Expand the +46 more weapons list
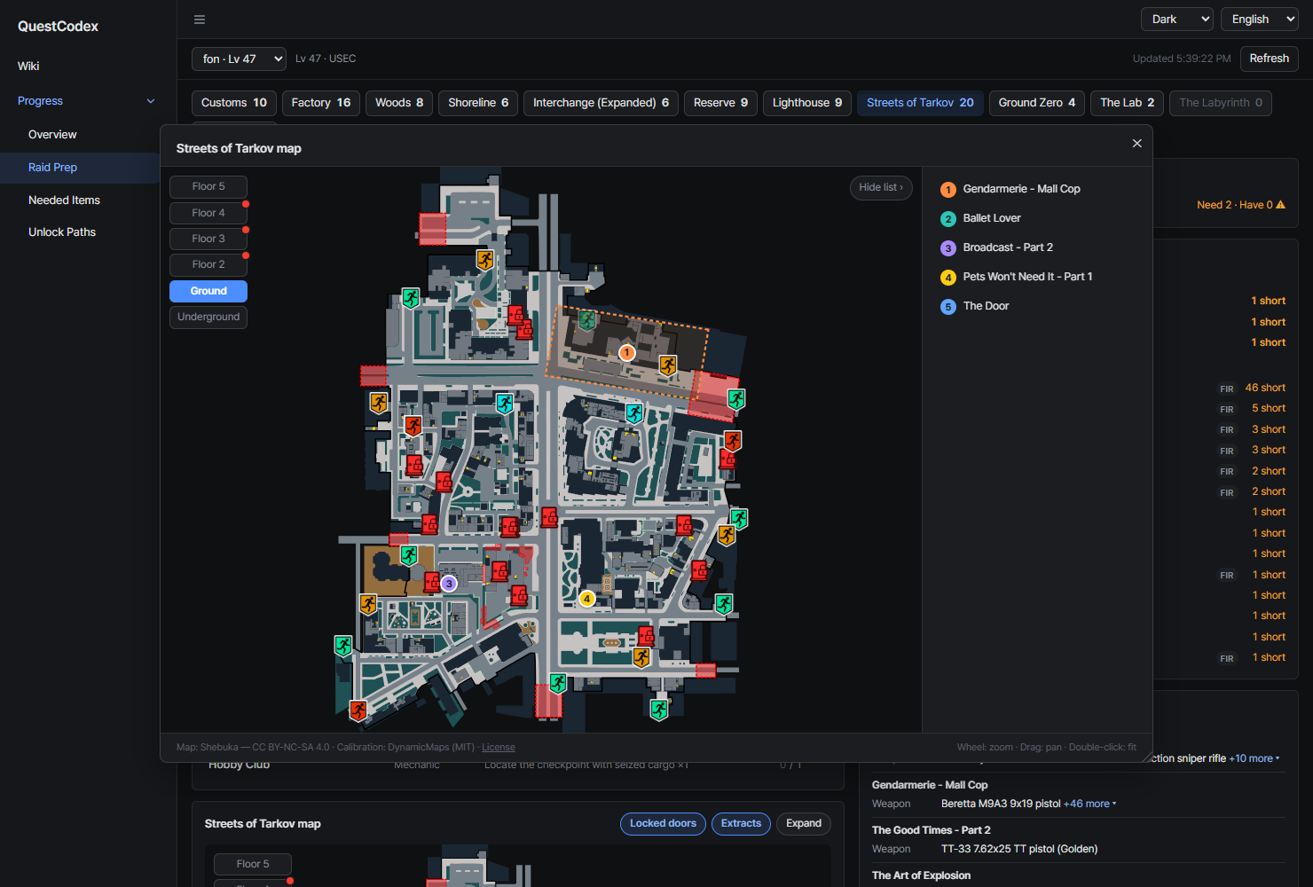This screenshot has width=1313, height=887. pos(1090,804)
